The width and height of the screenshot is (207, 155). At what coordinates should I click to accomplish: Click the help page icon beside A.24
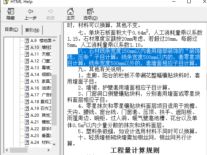(x=27, y=142)
